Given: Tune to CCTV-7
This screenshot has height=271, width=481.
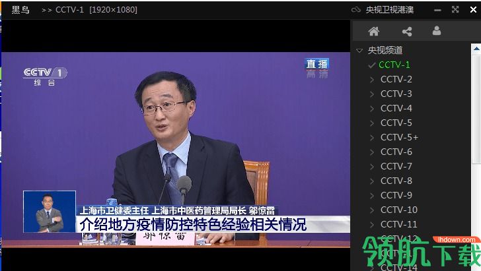Looking at the screenshot, I should (x=396, y=166).
